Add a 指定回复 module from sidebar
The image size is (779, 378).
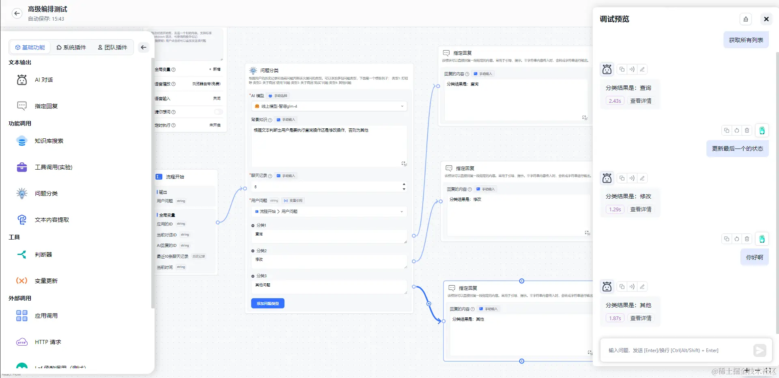point(46,106)
